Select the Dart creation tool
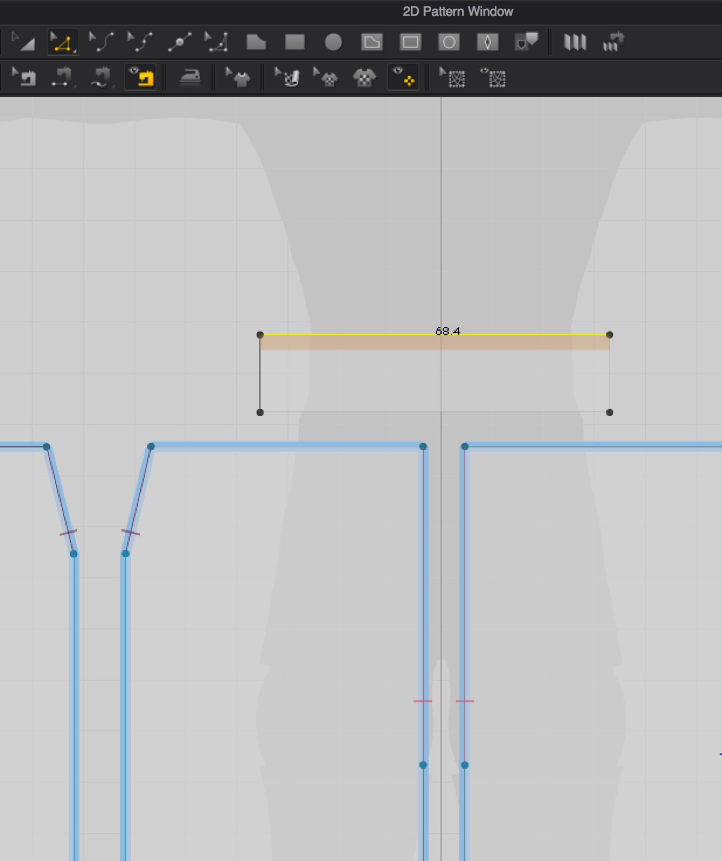The image size is (722, 861). click(x=488, y=42)
